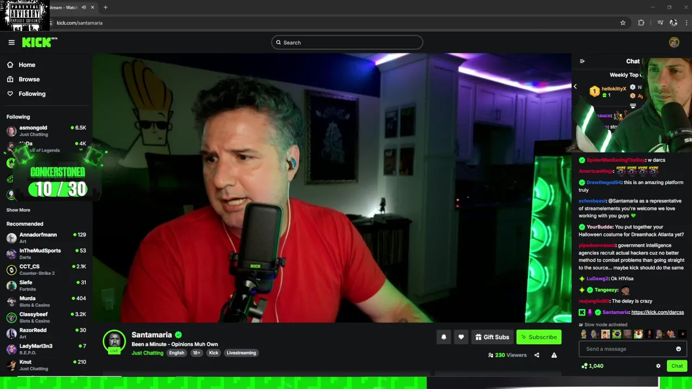This screenshot has width=692, height=389.
Task: Select the Kick tag
Action: [x=214, y=353]
